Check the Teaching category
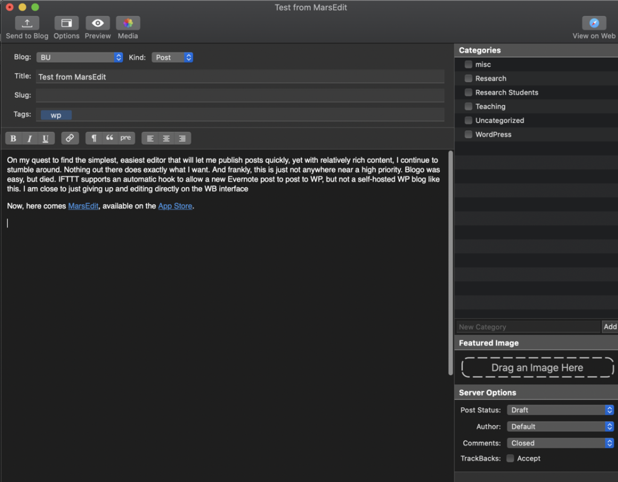Viewport: 618px width, 482px height. coord(468,106)
